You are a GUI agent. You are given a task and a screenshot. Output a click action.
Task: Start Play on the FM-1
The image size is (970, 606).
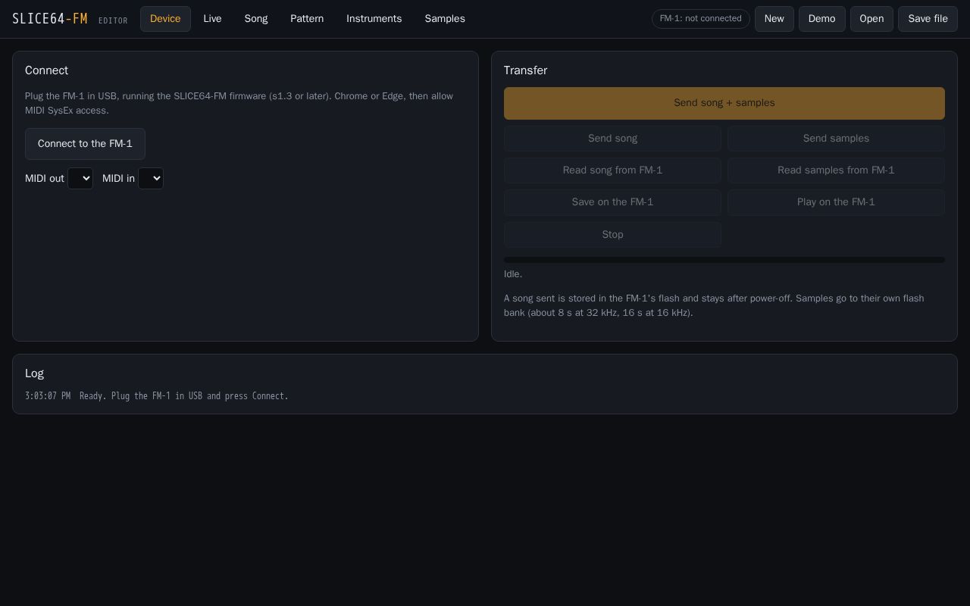(836, 202)
